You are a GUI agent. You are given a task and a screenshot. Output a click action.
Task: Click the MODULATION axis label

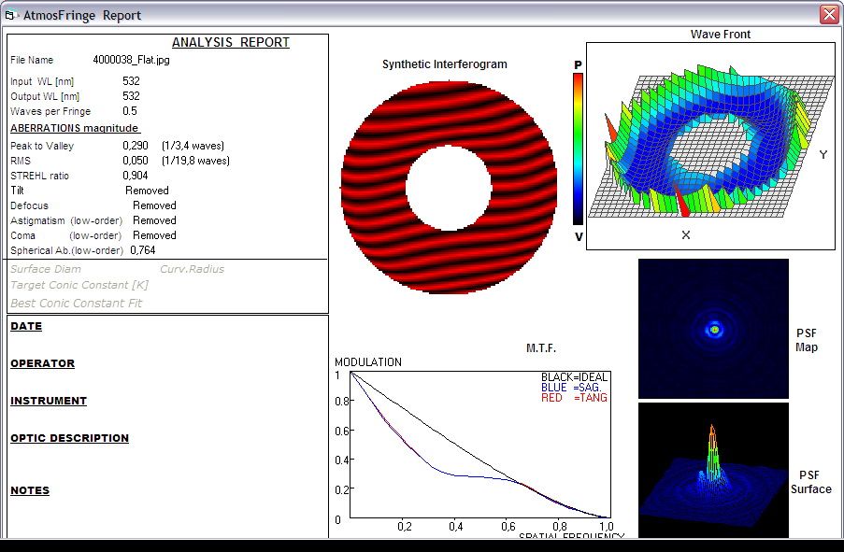tap(368, 362)
